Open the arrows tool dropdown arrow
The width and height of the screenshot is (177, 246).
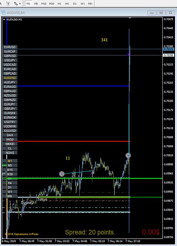click(20, 4)
